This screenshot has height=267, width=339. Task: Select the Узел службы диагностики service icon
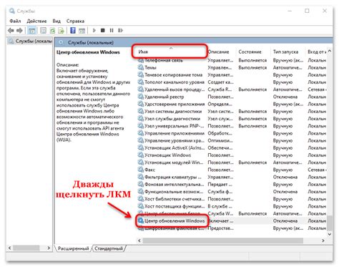pos(141,119)
